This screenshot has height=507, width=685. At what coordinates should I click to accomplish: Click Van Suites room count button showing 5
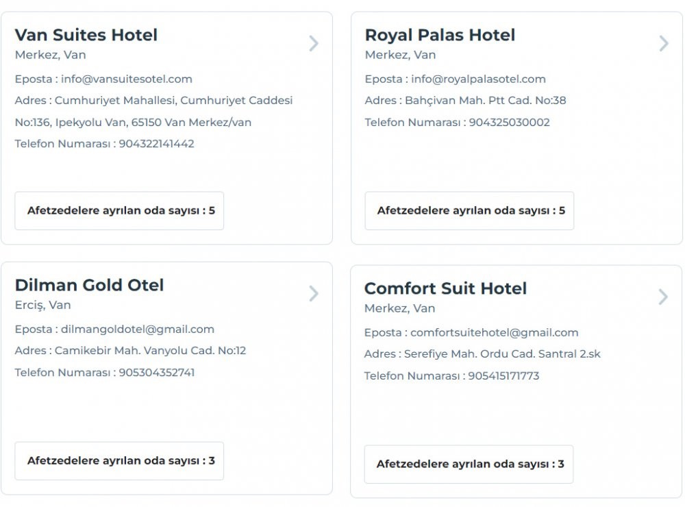click(120, 210)
